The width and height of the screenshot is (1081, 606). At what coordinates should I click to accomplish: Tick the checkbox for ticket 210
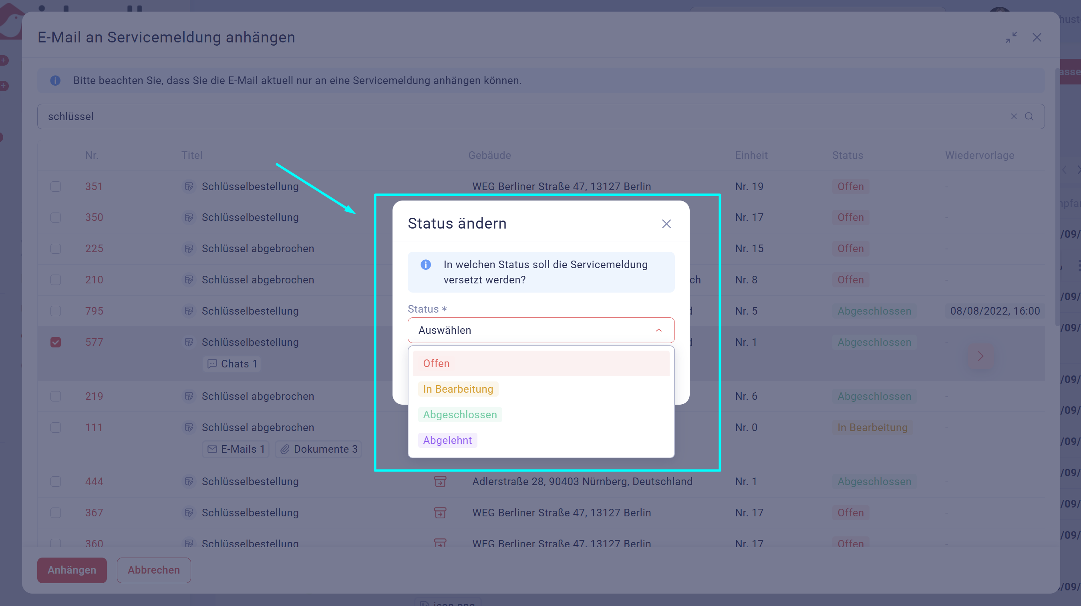(x=55, y=280)
